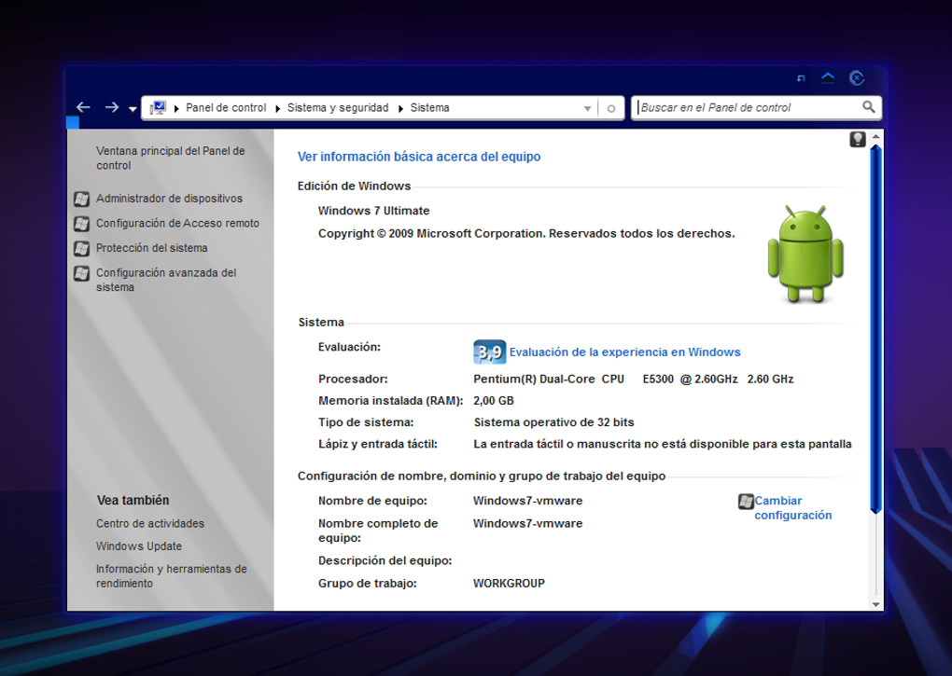The image size is (952, 676).
Task: Open Administrador de dispositivos
Action: click(169, 199)
